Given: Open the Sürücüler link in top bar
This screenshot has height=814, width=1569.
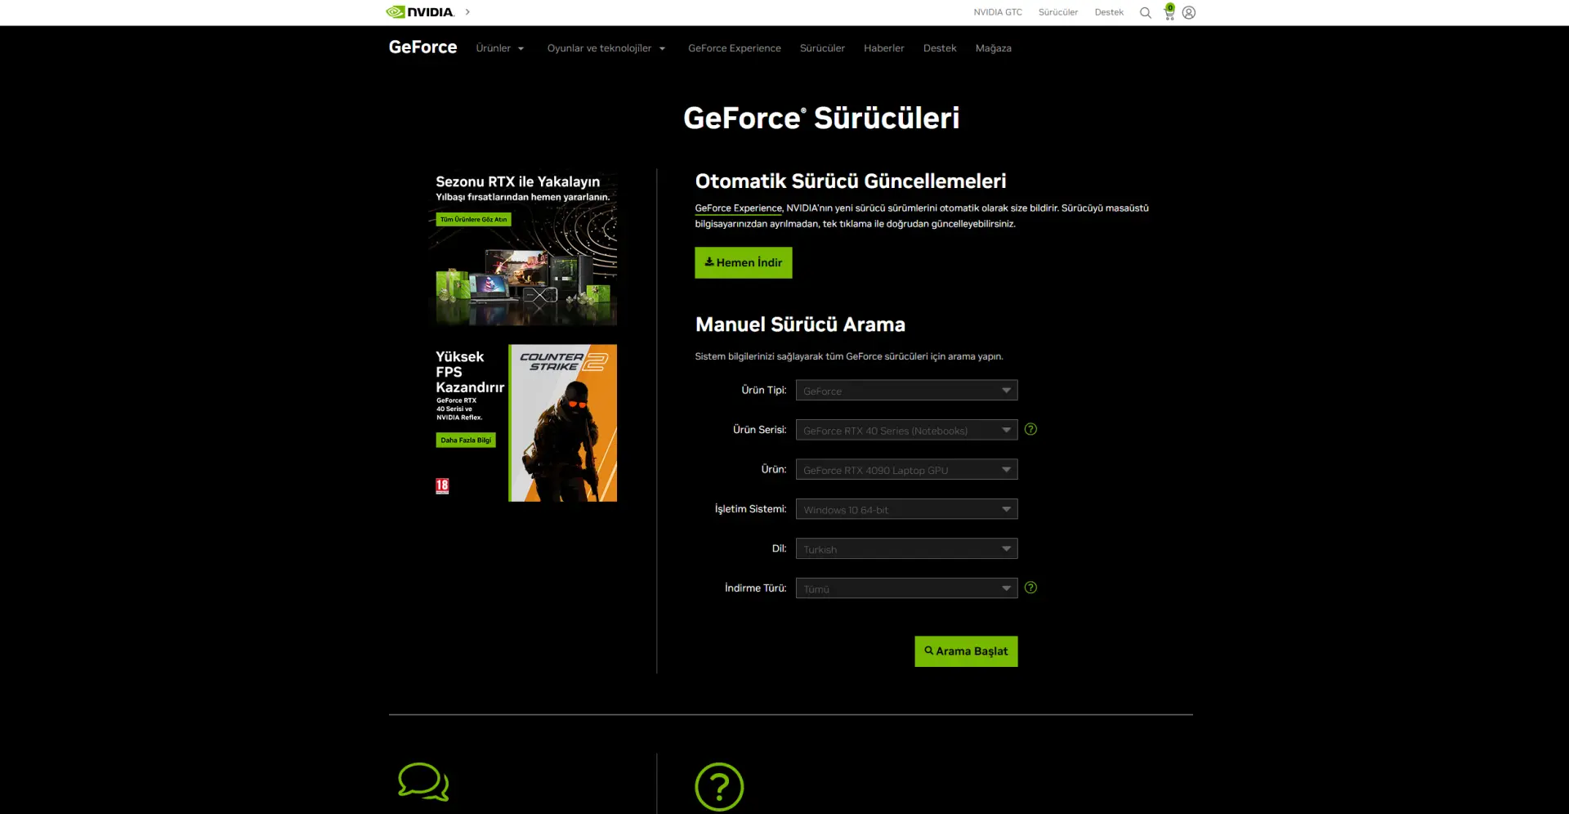Looking at the screenshot, I should point(1058,12).
